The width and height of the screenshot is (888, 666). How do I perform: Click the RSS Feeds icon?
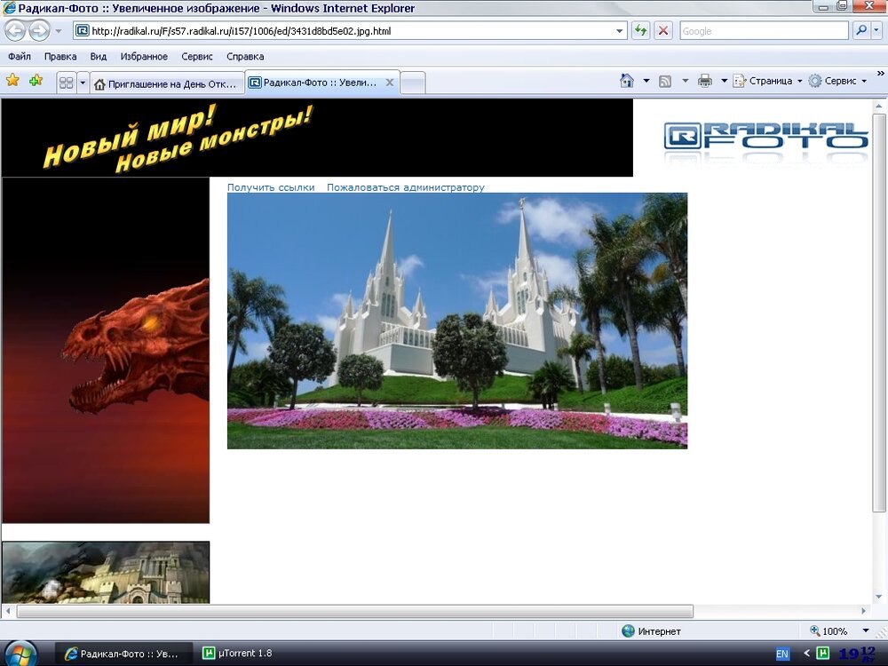click(667, 80)
